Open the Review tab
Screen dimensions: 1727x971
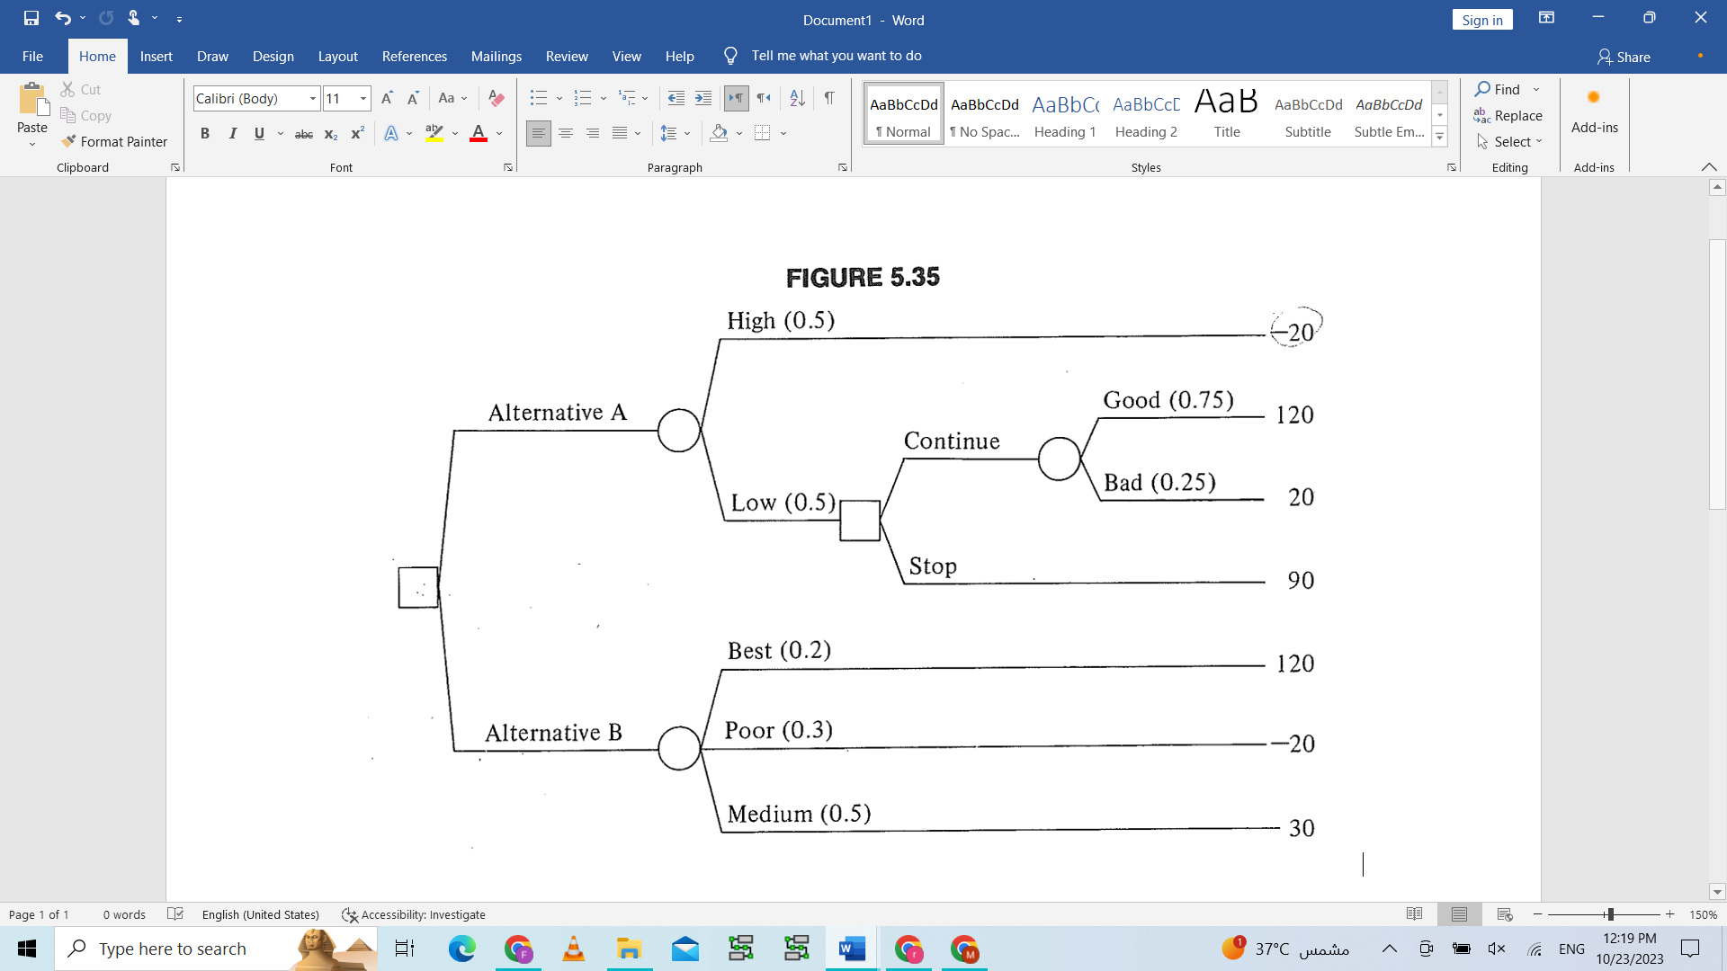567,56
